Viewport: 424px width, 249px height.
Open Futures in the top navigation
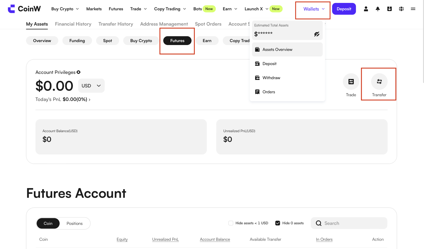(116, 9)
